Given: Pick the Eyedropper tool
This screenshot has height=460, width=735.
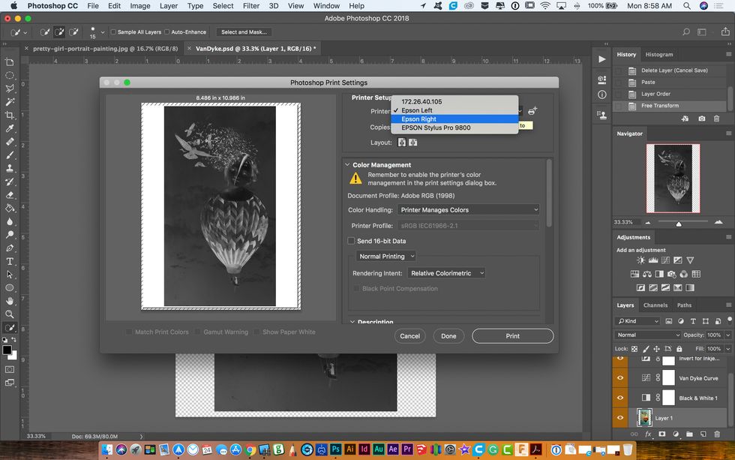Looking at the screenshot, I should [10, 128].
